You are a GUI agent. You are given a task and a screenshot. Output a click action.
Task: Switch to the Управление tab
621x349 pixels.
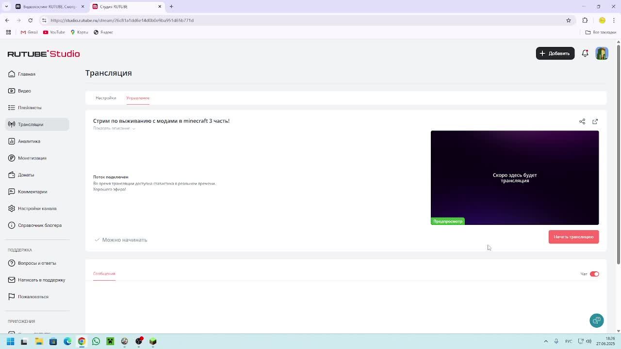(x=138, y=98)
